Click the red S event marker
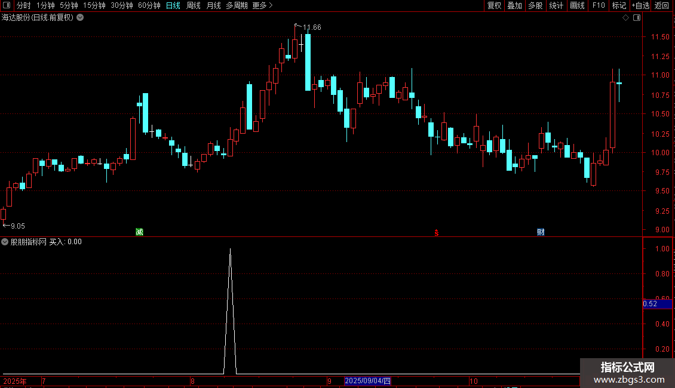Screen dimensions: 675x388 437,233
